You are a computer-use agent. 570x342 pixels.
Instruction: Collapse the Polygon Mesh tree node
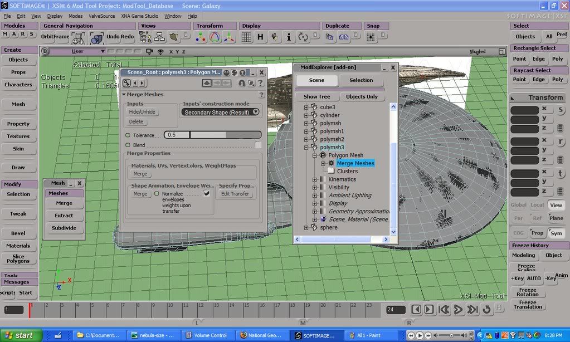(314, 155)
